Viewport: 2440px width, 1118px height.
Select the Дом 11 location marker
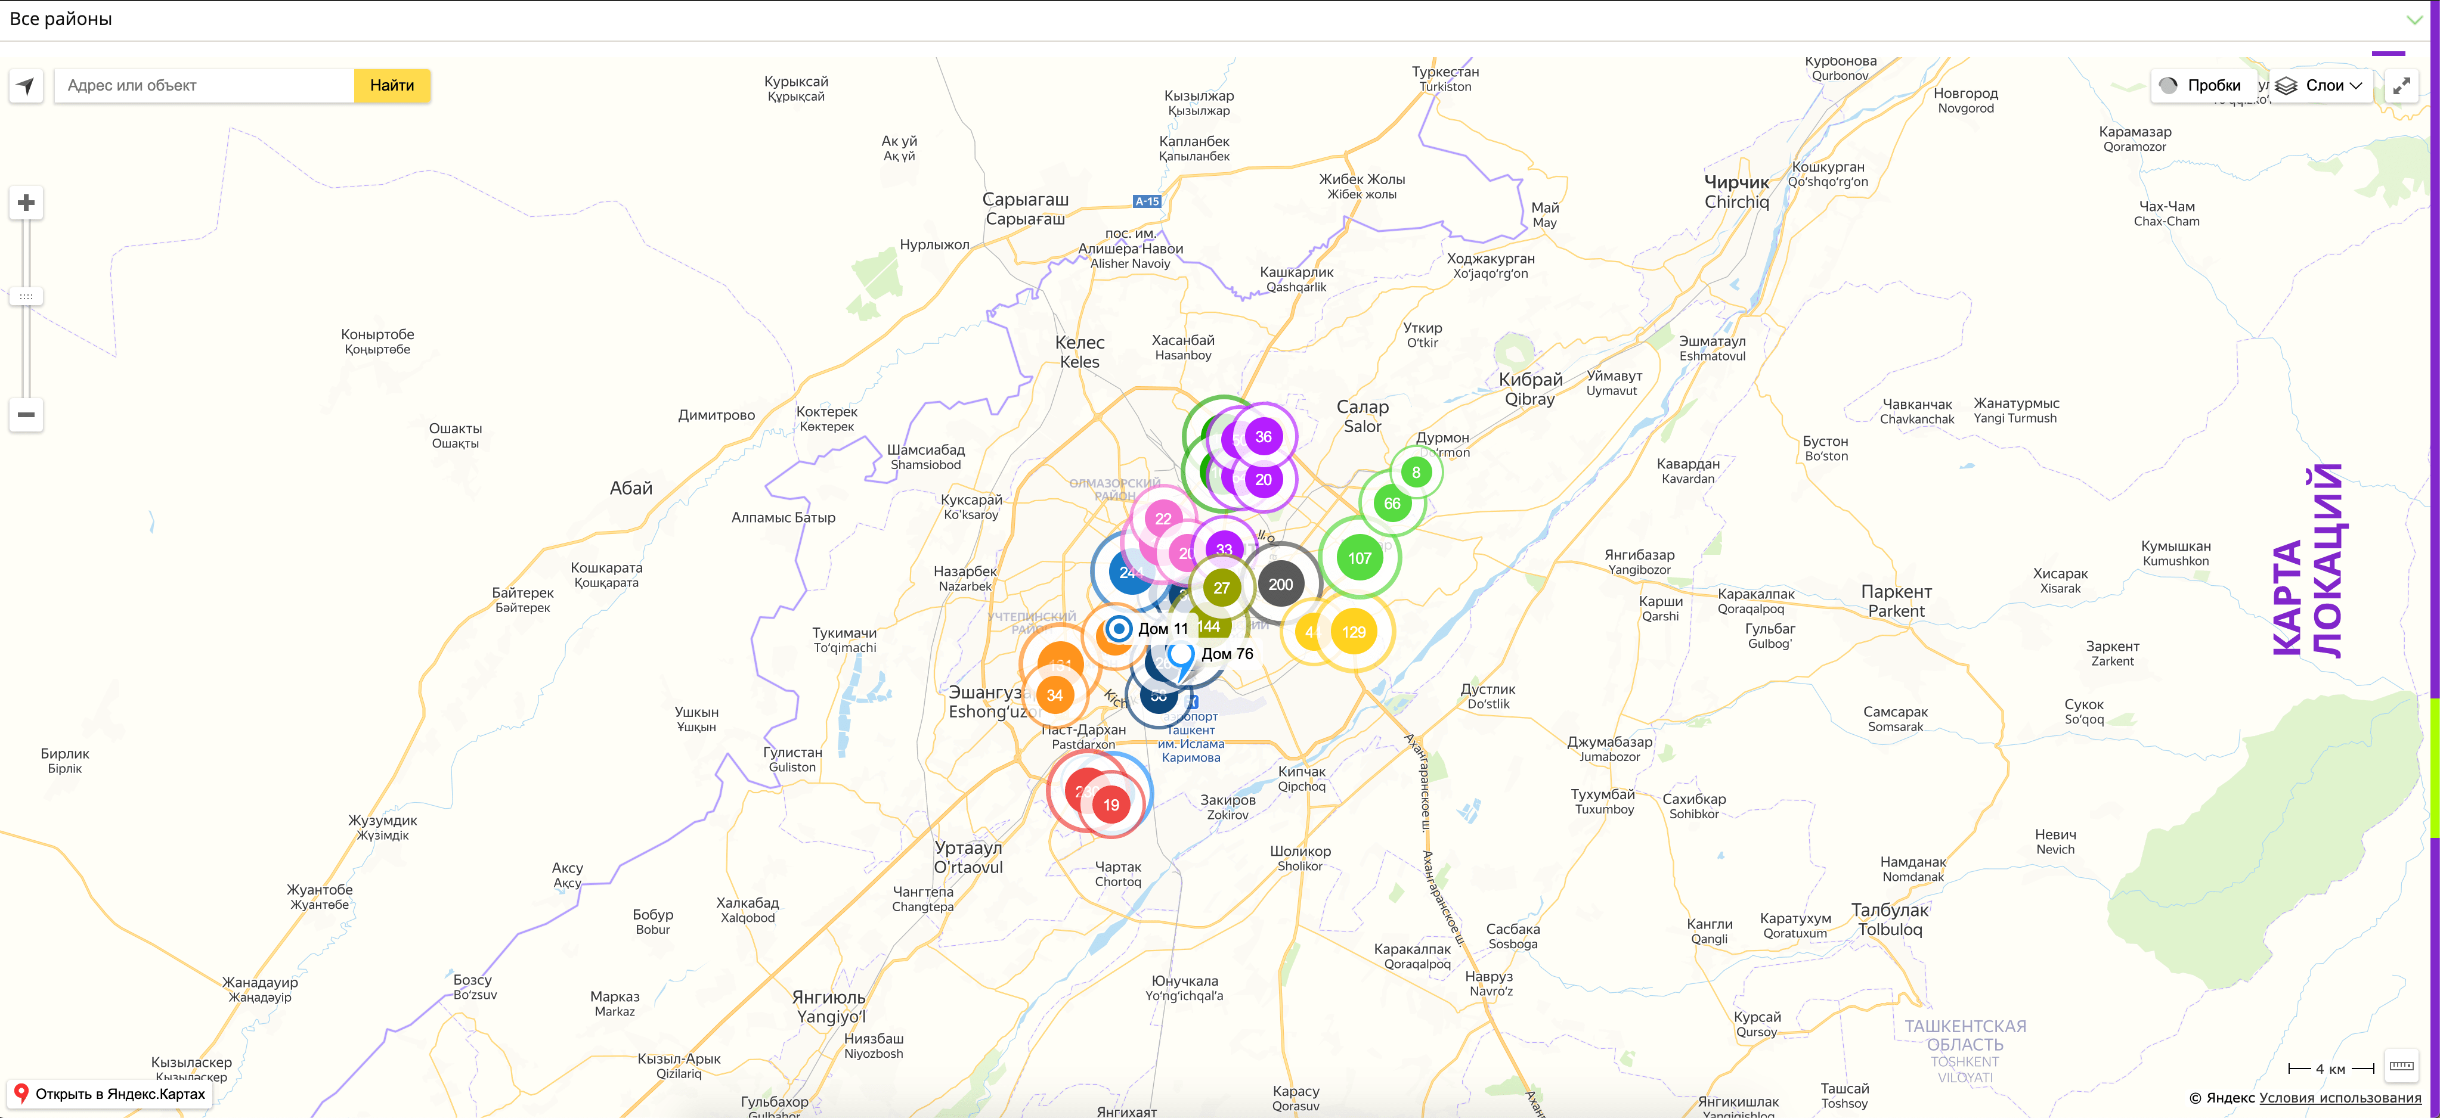coord(1119,629)
